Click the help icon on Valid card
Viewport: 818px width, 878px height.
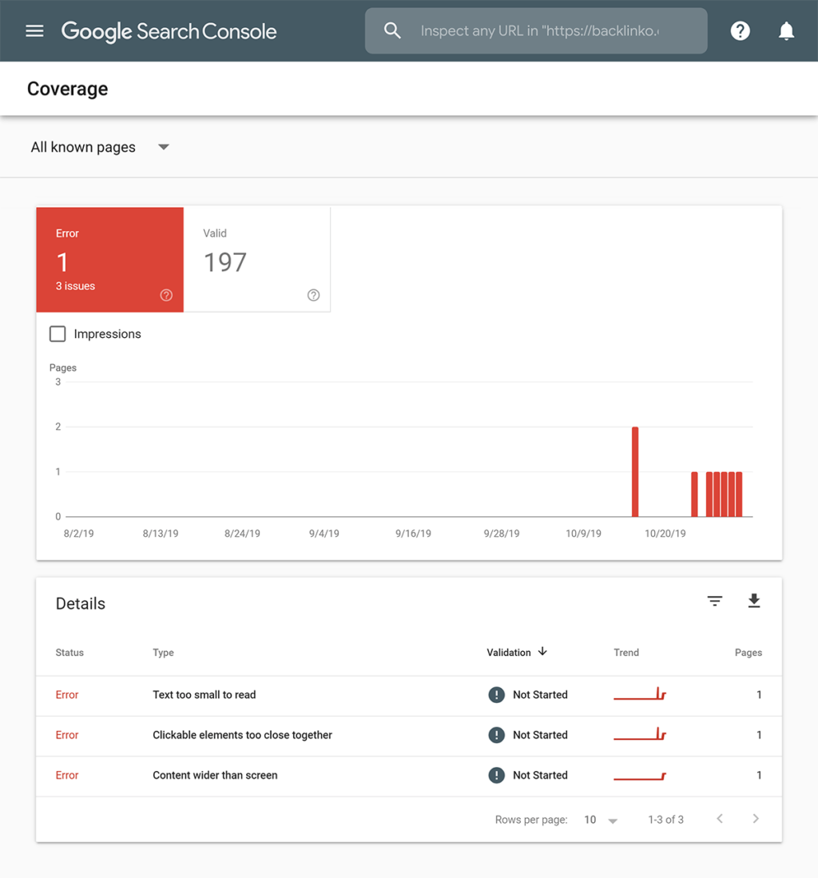313,296
